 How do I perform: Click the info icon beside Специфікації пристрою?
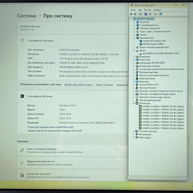tap(22, 40)
